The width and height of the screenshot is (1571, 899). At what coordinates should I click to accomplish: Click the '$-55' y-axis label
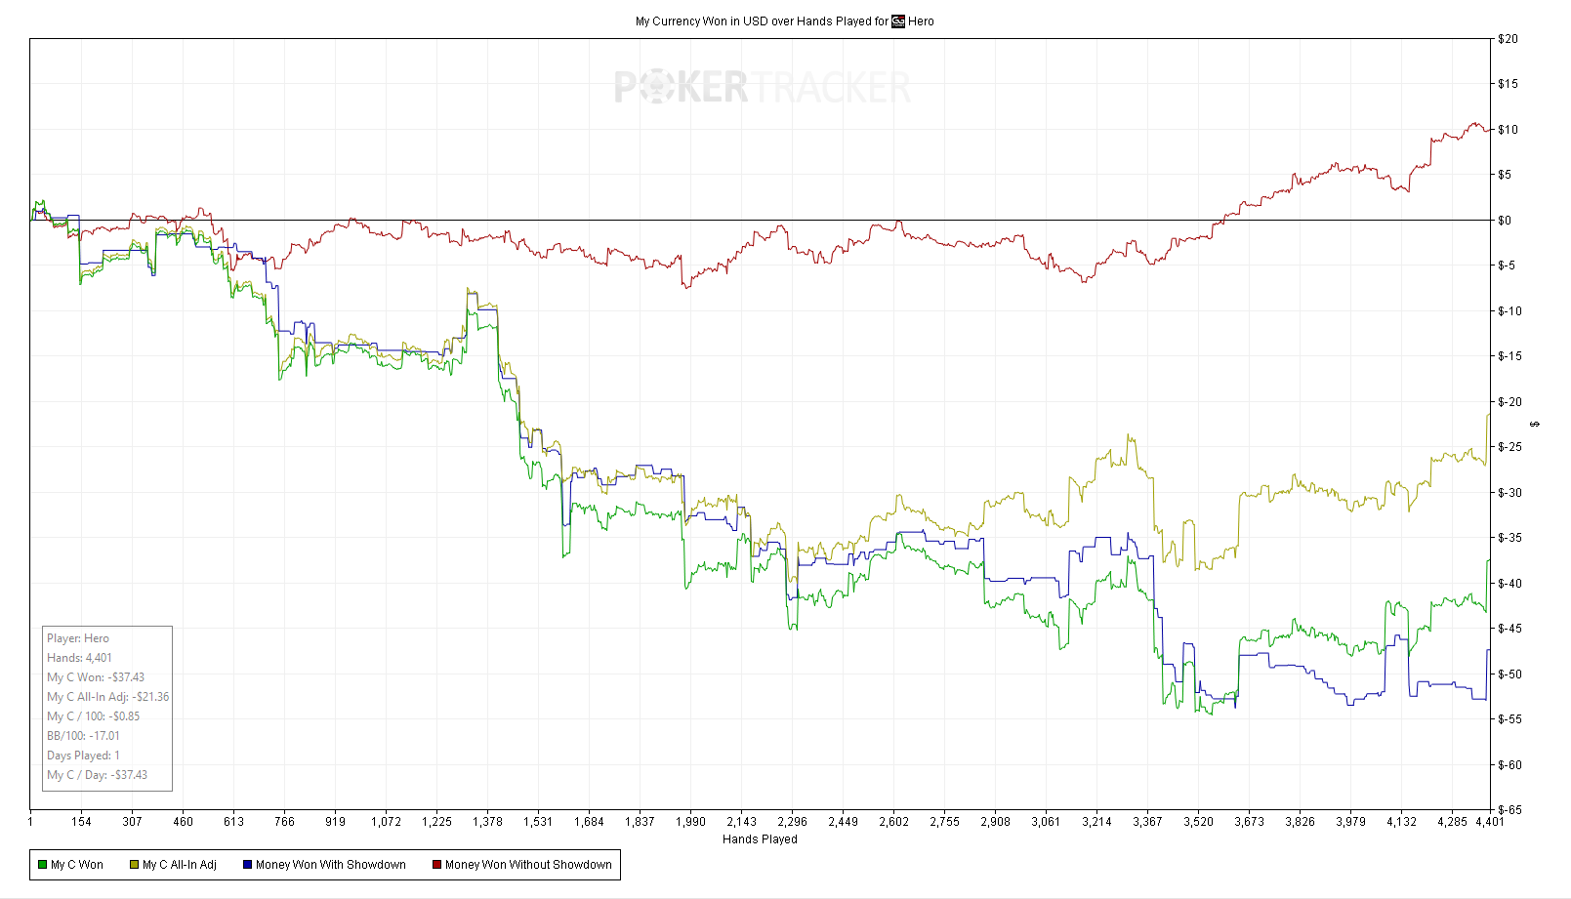pos(1509,719)
